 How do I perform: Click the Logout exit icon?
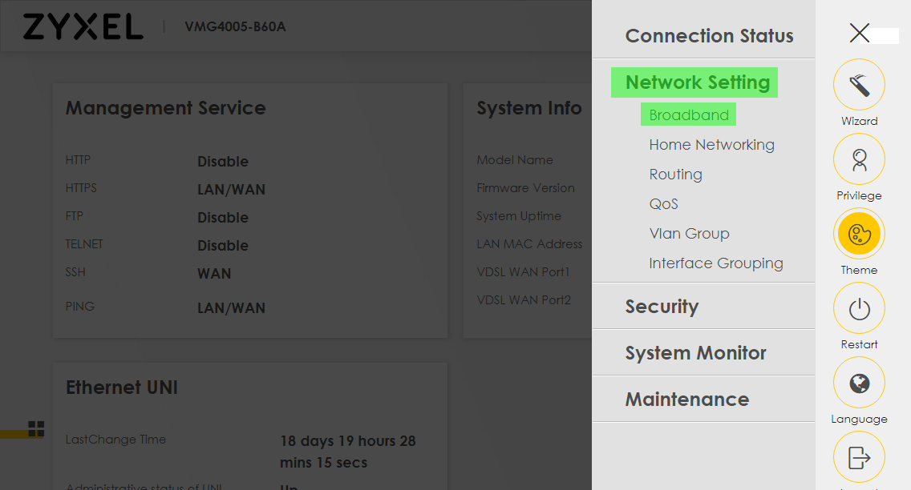tap(859, 457)
